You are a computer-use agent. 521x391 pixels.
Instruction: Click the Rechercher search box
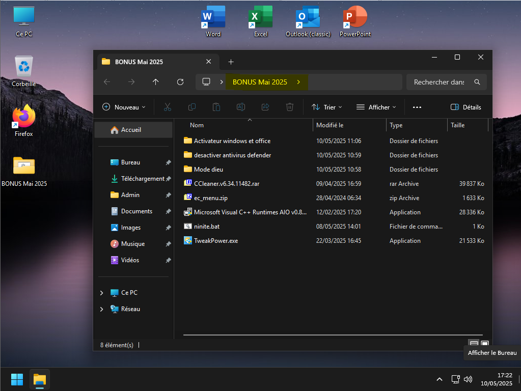[446, 82]
